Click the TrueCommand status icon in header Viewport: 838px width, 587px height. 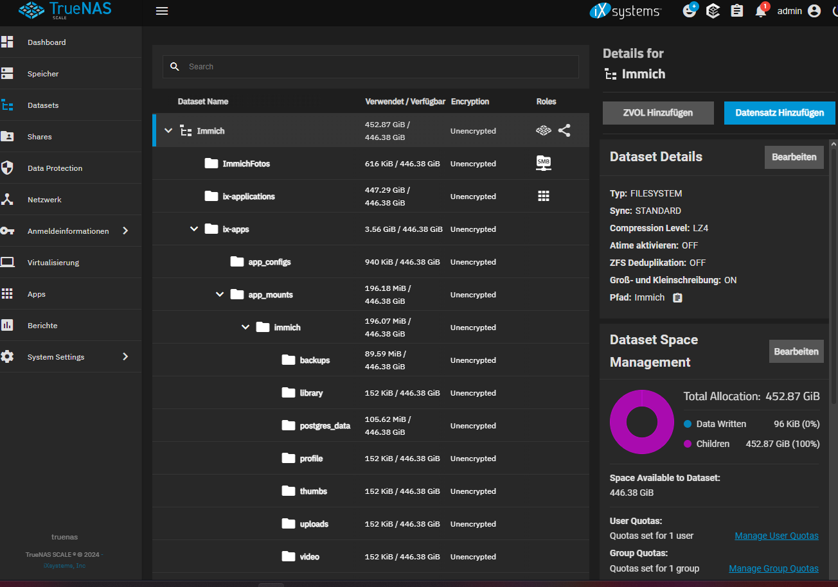click(x=713, y=11)
